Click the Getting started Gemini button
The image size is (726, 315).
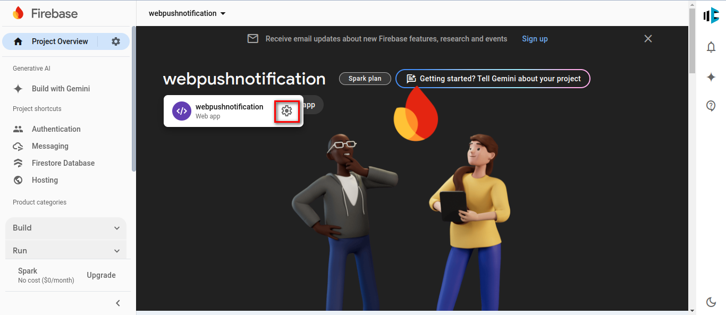click(x=493, y=79)
